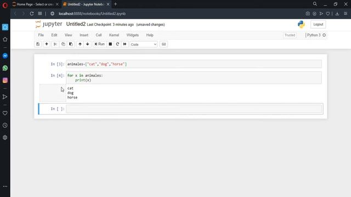The width and height of the screenshot is (351, 197).
Task: Open the Kernel menu
Action: click(x=114, y=35)
